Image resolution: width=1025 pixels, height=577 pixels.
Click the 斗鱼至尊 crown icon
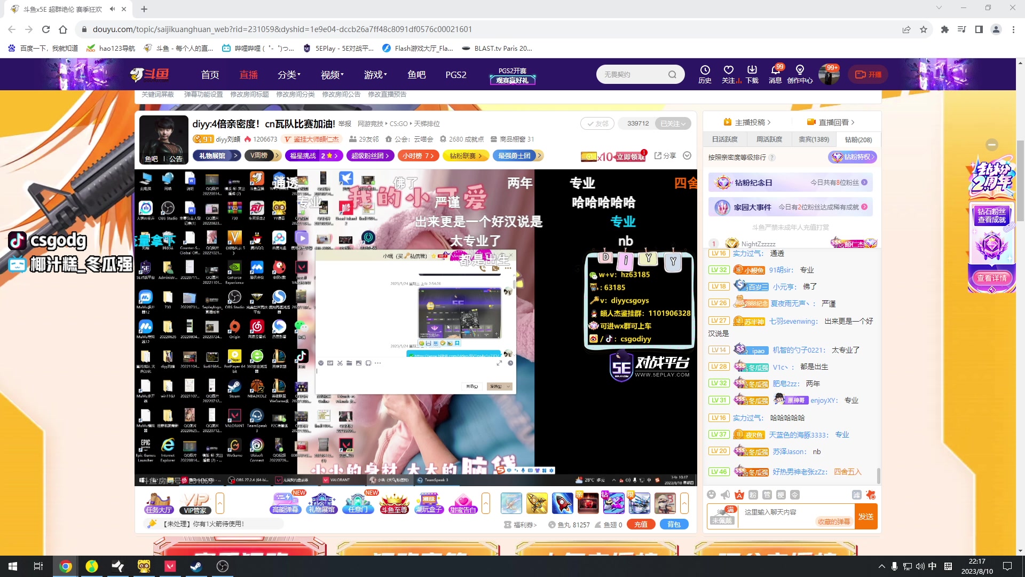394,503
